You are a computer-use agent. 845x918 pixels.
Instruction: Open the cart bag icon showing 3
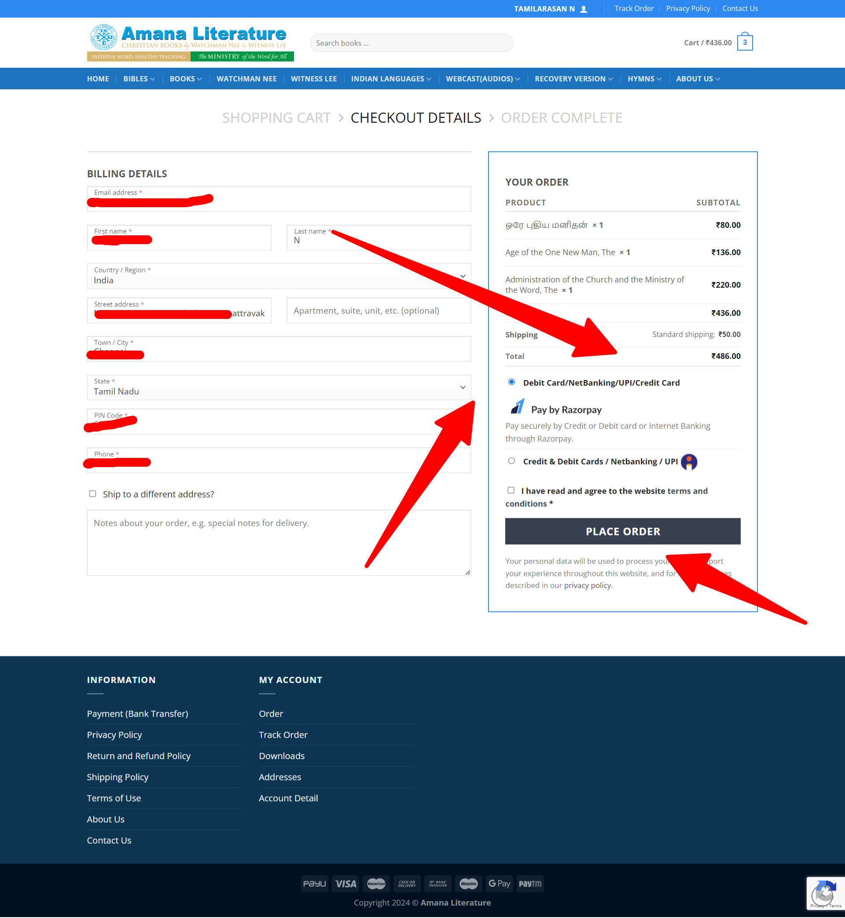pyautogui.click(x=744, y=43)
